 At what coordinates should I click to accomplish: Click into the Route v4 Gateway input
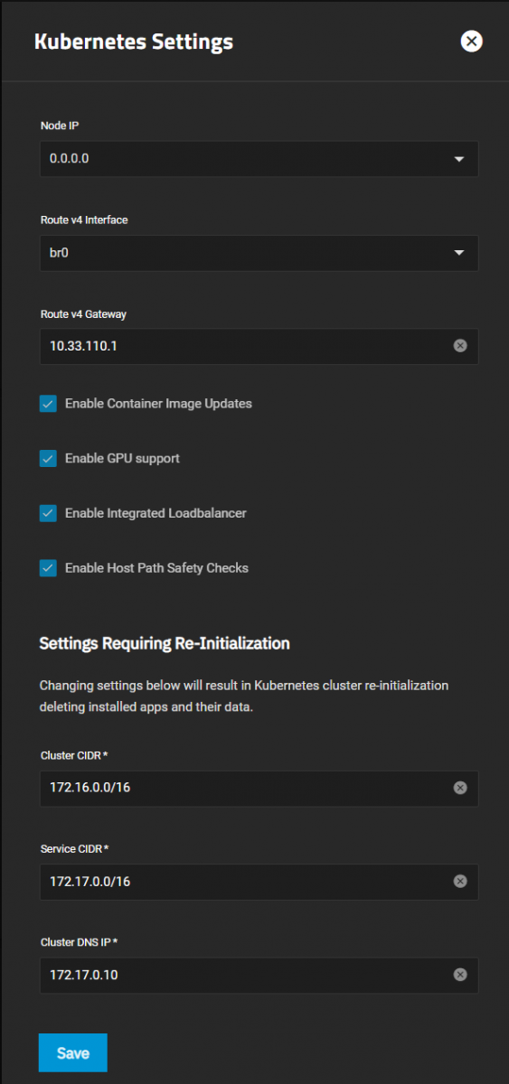click(x=246, y=346)
